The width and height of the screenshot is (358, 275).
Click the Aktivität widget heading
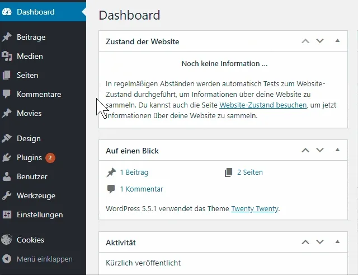pos(121,243)
